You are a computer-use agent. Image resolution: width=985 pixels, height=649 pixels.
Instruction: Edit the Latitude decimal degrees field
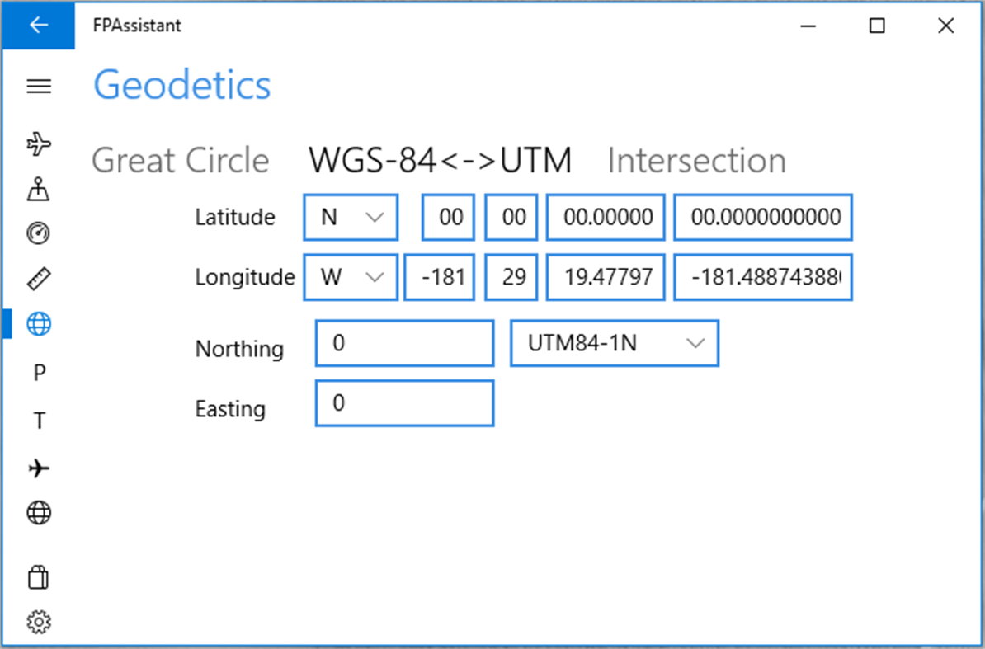tap(763, 217)
